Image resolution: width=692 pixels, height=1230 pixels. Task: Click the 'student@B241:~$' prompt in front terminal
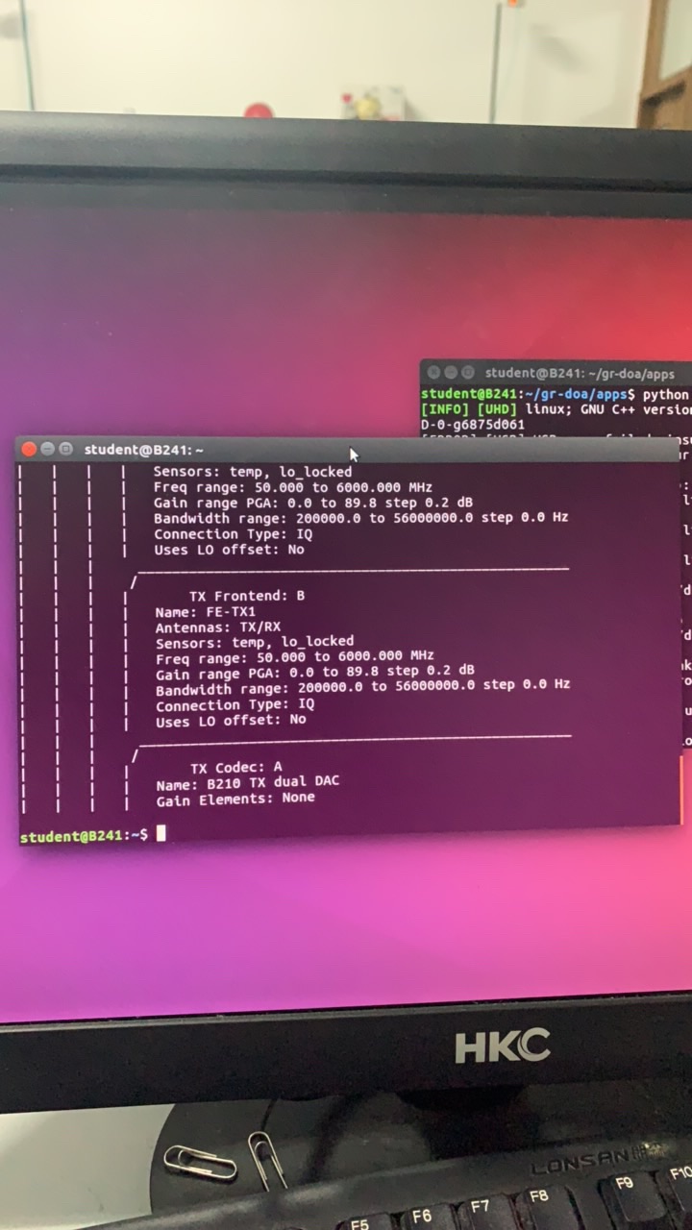click(x=84, y=836)
